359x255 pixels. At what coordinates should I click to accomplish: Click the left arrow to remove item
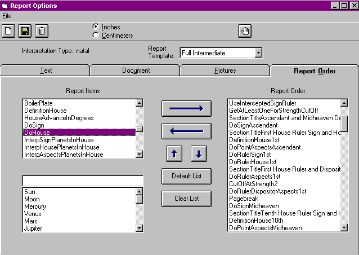tap(186, 131)
